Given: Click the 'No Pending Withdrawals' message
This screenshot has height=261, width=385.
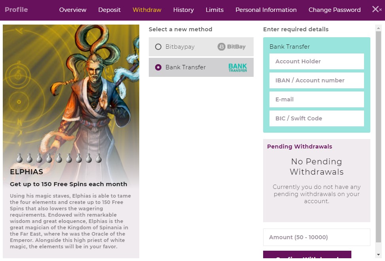Looking at the screenshot, I should pos(317,167).
